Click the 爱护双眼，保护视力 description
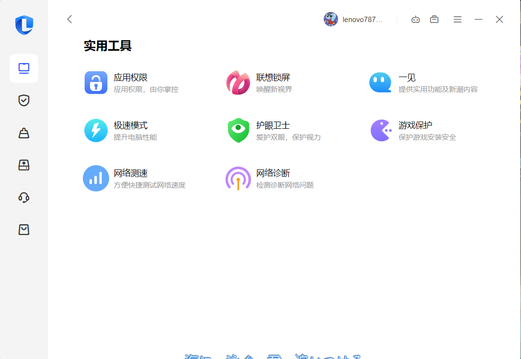 [x=288, y=137]
